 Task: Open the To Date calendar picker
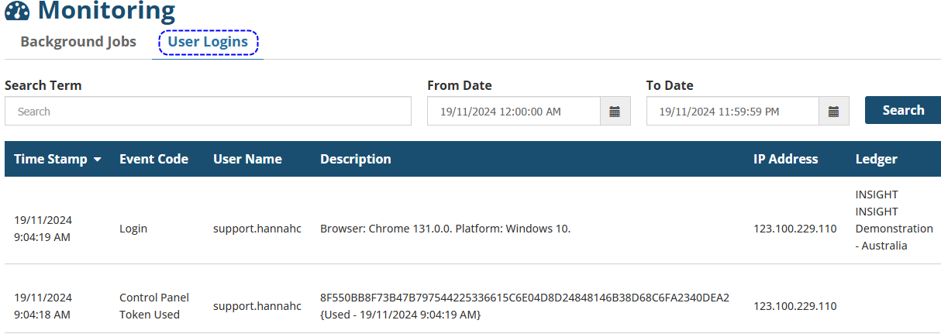point(834,112)
